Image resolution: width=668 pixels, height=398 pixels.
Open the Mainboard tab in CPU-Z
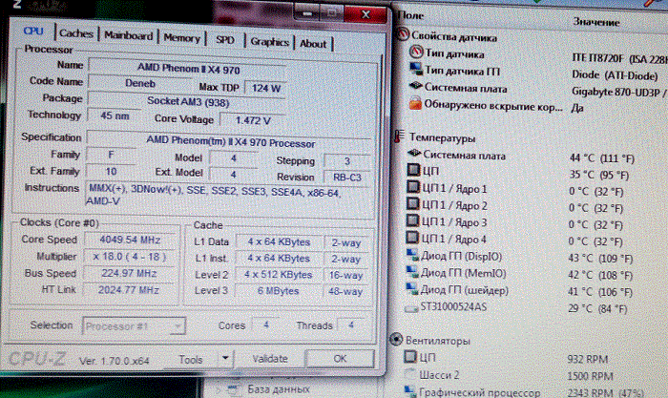tap(128, 36)
